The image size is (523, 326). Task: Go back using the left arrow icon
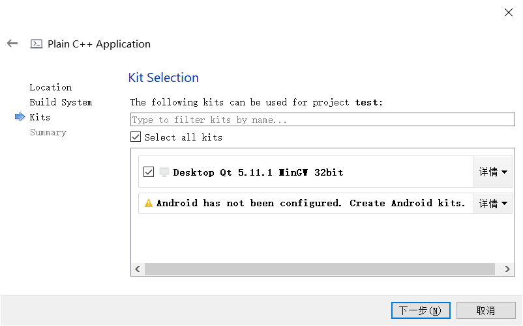(x=12, y=43)
